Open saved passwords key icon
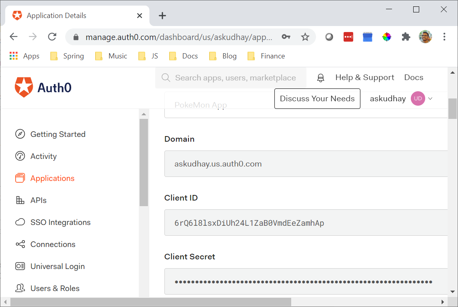This screenshot has width=458, height=307. point(286,37)
